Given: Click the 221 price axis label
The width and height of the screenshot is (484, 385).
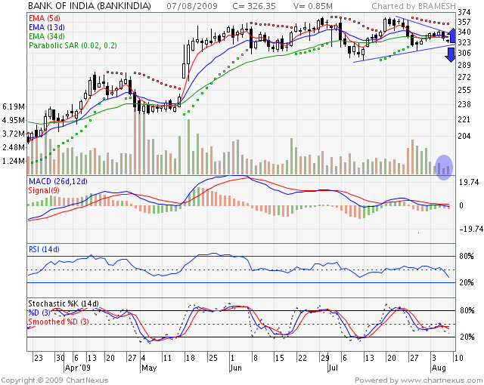Looking at the screenshot, I should click(464, 119).
